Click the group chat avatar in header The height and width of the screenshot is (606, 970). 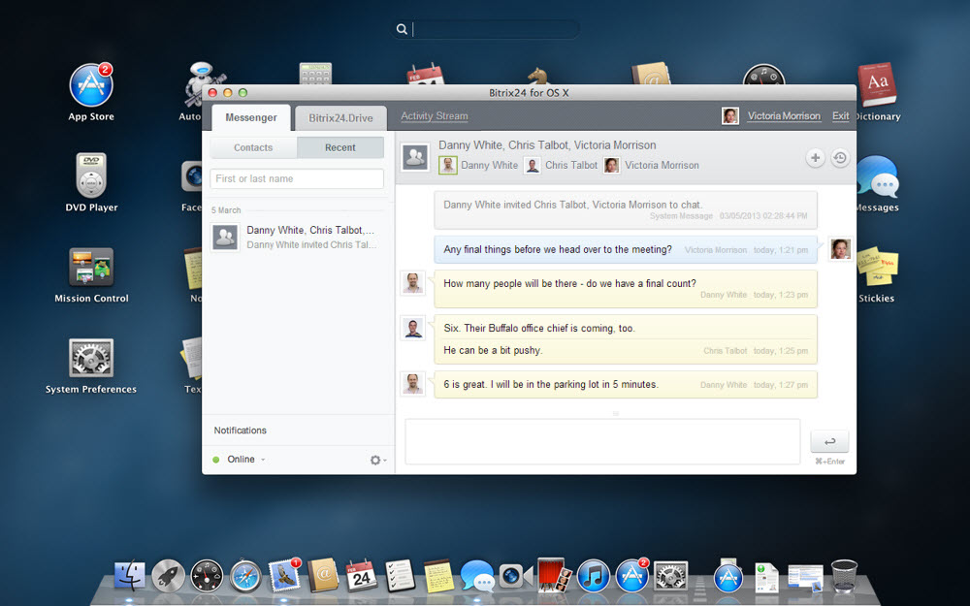pos(416,157)
